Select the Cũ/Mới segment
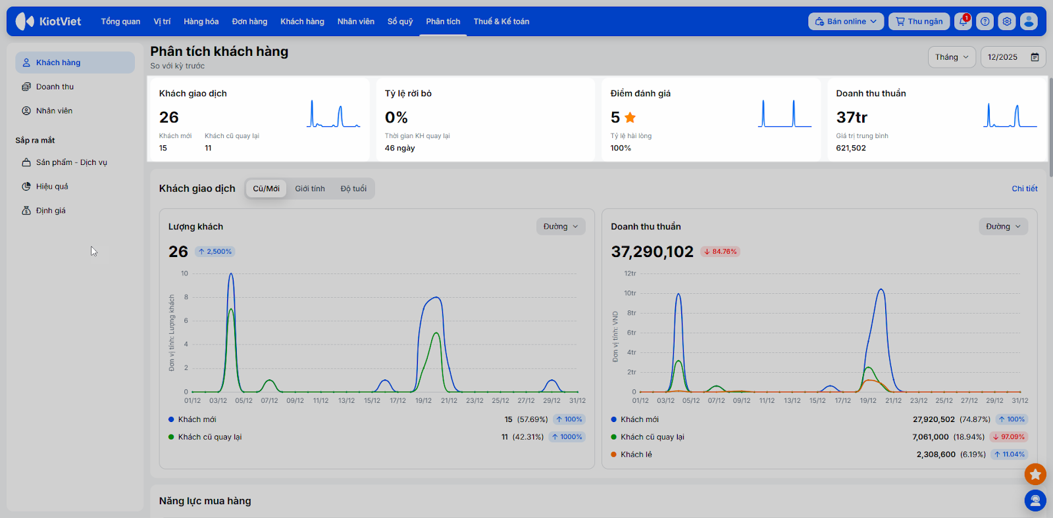Screen dimensions: 1053x518 click(x=266, y=189)
